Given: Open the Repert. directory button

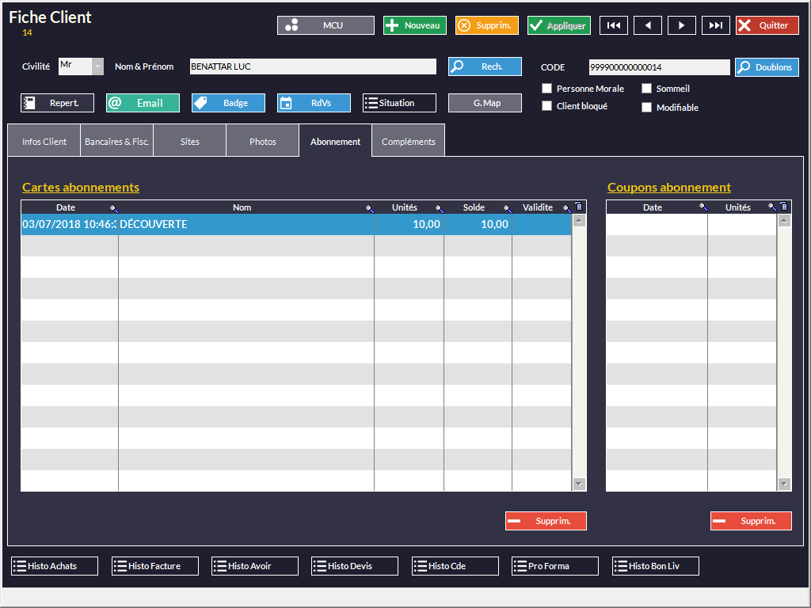Looking at the screenshot, I should tap(57, 103).
